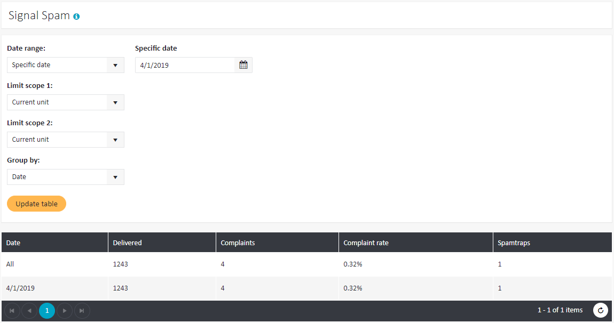Go to previous page arrow
Screen dimensions: 614x323
tap(29, 310)
